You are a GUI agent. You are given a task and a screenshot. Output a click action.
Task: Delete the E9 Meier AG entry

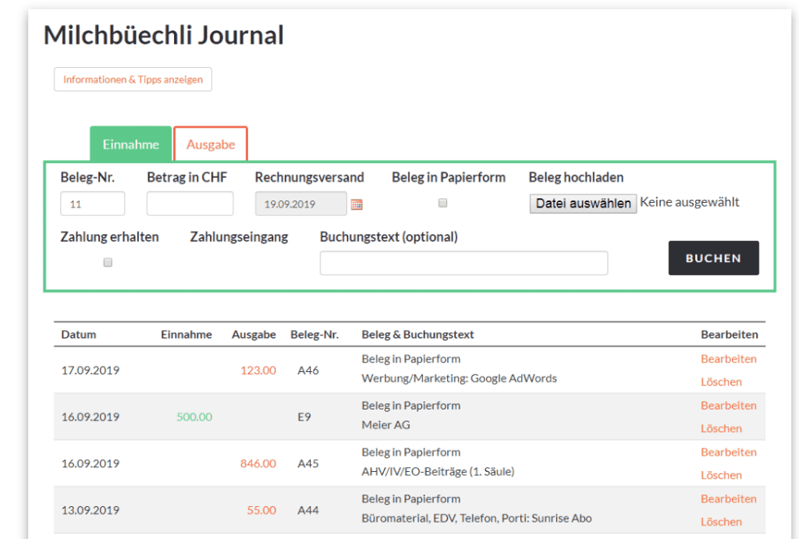click(721, 428)
